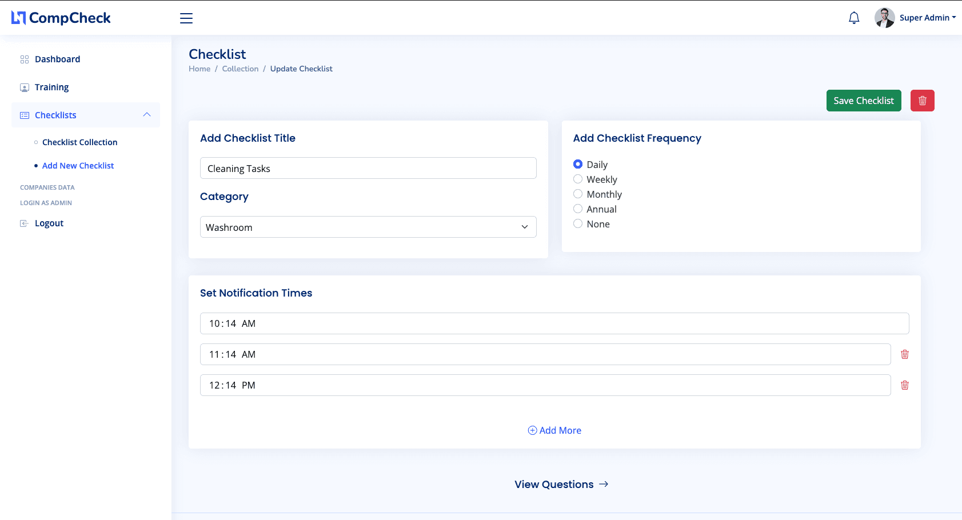Go to Home breadcrumb link
The image size is (962, 520).
199,69
